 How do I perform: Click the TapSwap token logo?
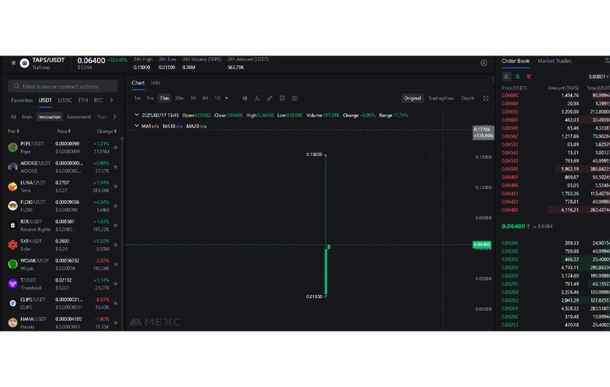pyautogui.click(x=24, y=63)
